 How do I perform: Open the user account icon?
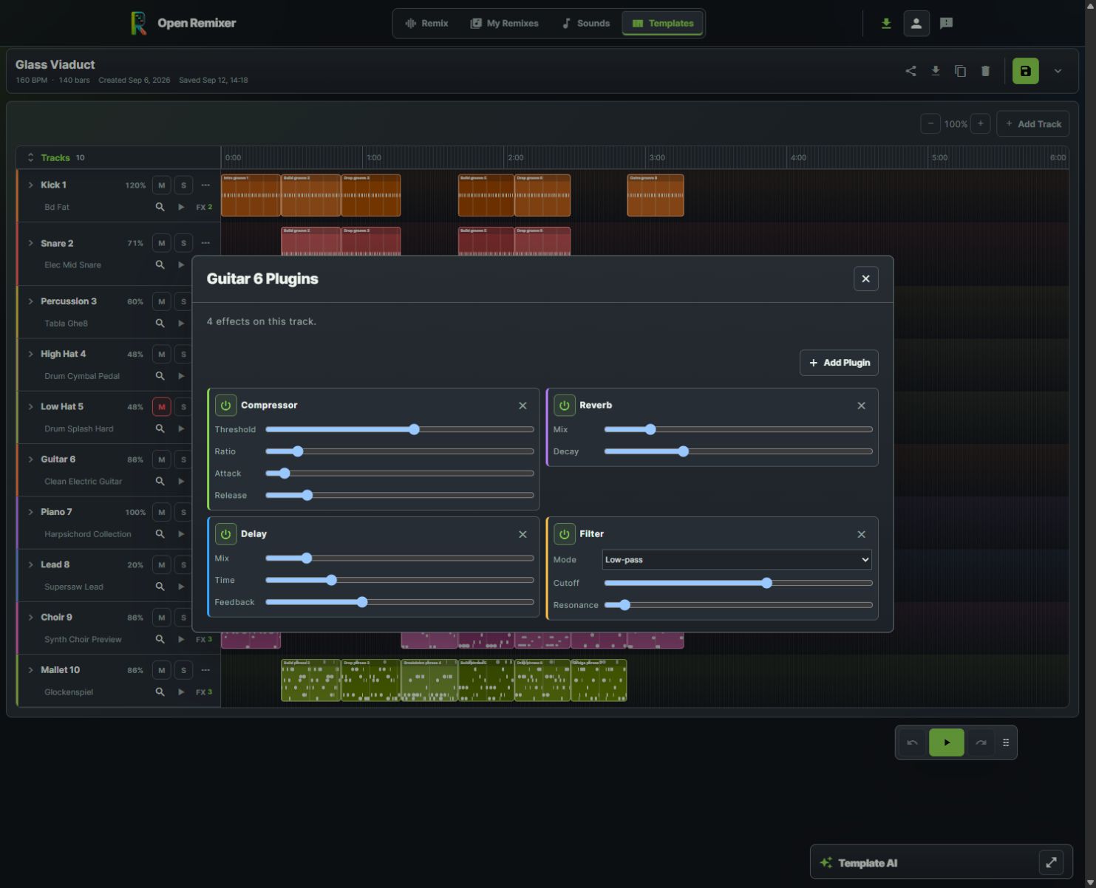tap(916, 24)
